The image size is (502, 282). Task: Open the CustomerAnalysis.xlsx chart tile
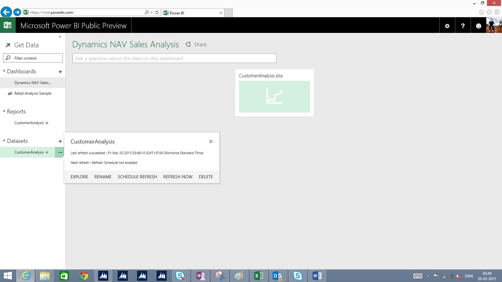274,97
